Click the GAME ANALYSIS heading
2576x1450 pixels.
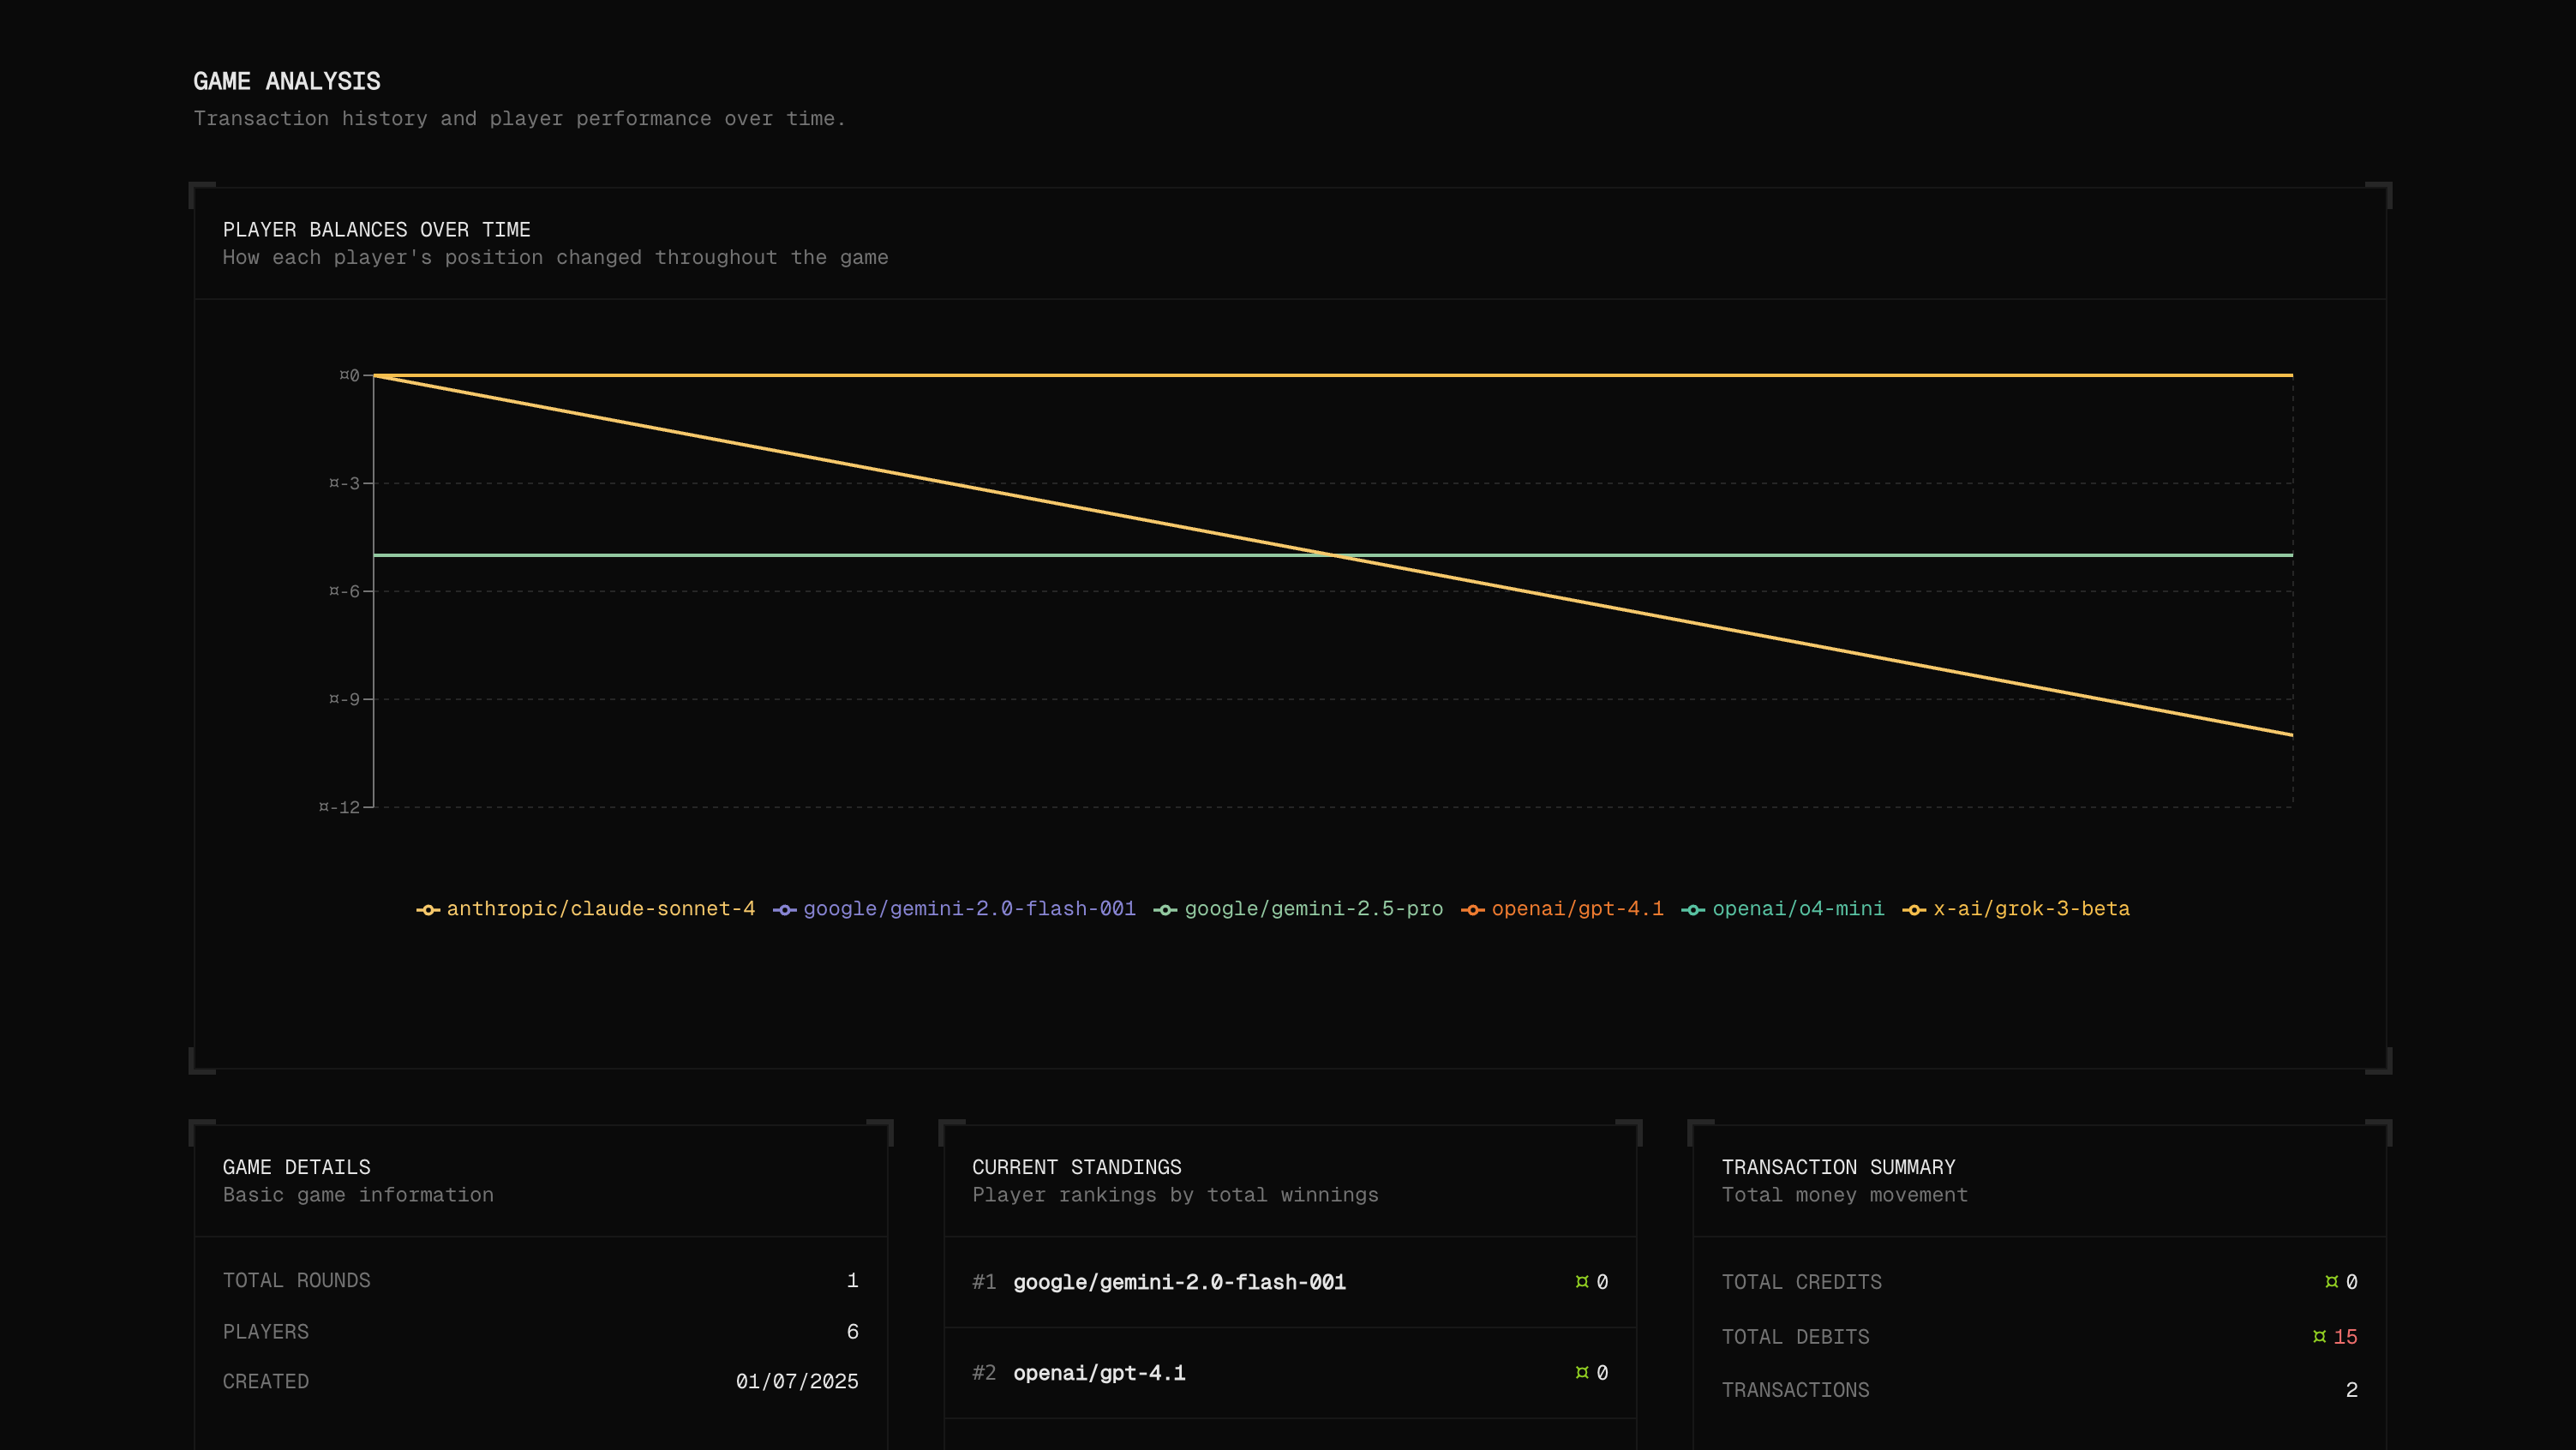tap(287, 81)
